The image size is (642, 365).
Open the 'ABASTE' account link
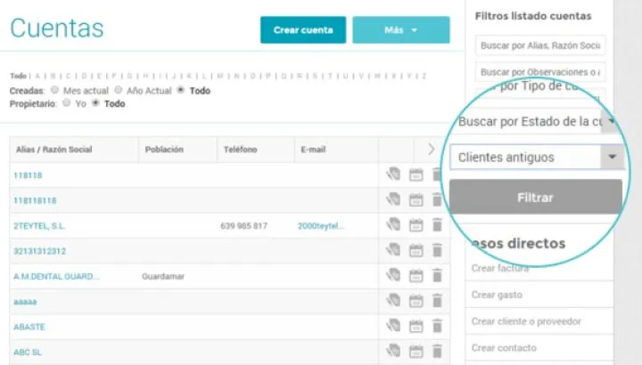point(29,327)
